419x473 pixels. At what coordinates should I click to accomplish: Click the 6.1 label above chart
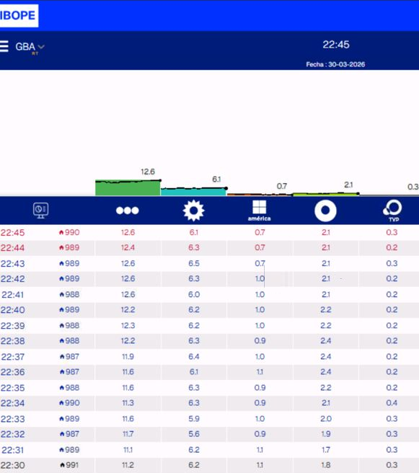pos(216,180)
